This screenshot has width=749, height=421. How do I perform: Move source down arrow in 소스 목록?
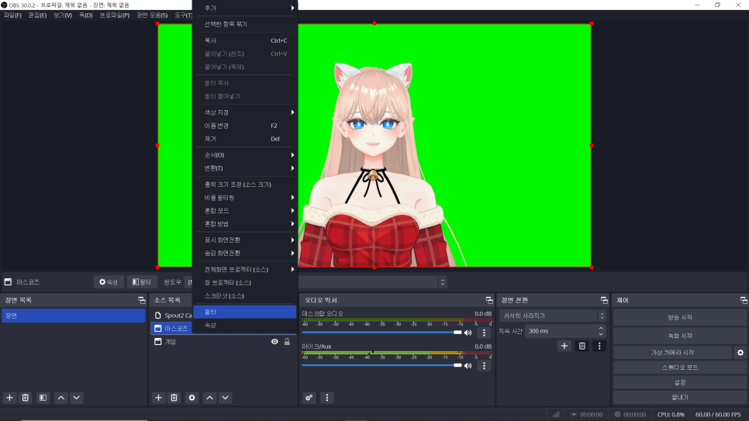[x=226, y=398]
